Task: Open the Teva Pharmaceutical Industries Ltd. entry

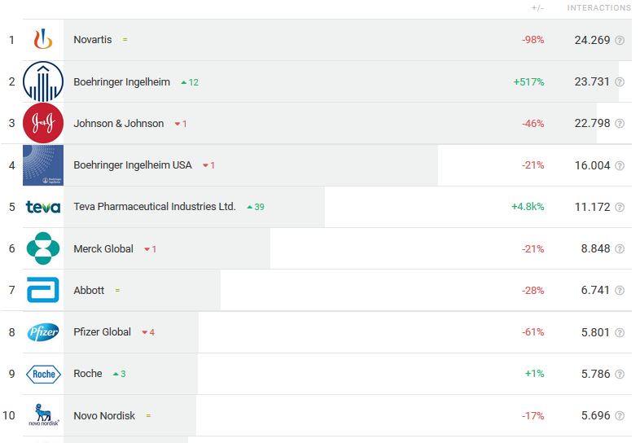Action: point(155,207)
